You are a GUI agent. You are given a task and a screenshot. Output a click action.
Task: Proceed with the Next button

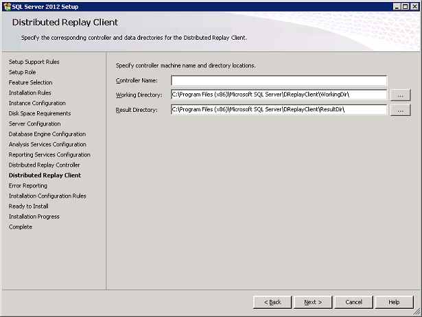coord(313,302)
